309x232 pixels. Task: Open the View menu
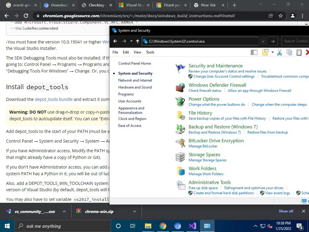click(x=137, y=52)
